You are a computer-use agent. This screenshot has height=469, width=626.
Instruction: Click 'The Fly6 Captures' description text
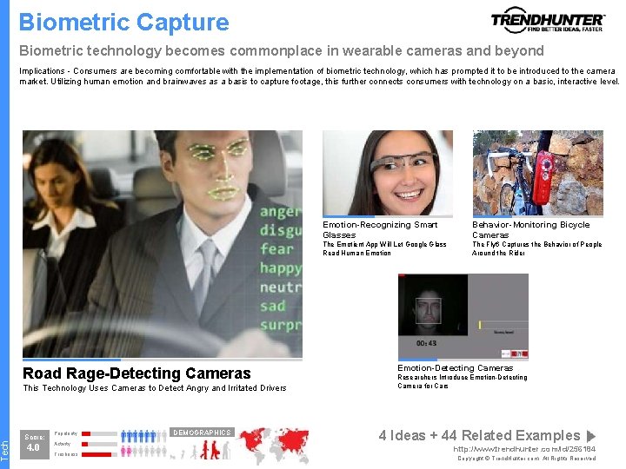tap(537, 248)
